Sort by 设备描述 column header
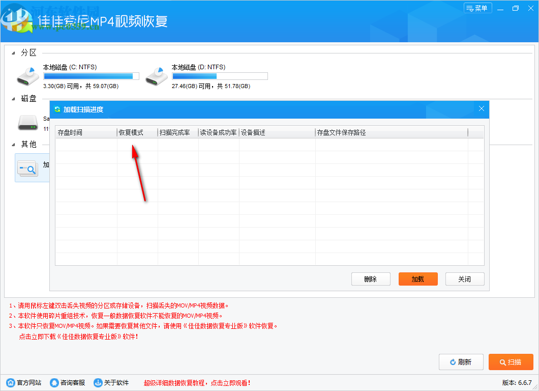 pos(277,132)
